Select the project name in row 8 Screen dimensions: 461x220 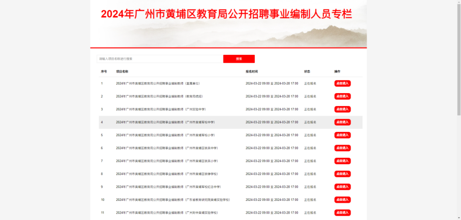(x=168, y=174)
